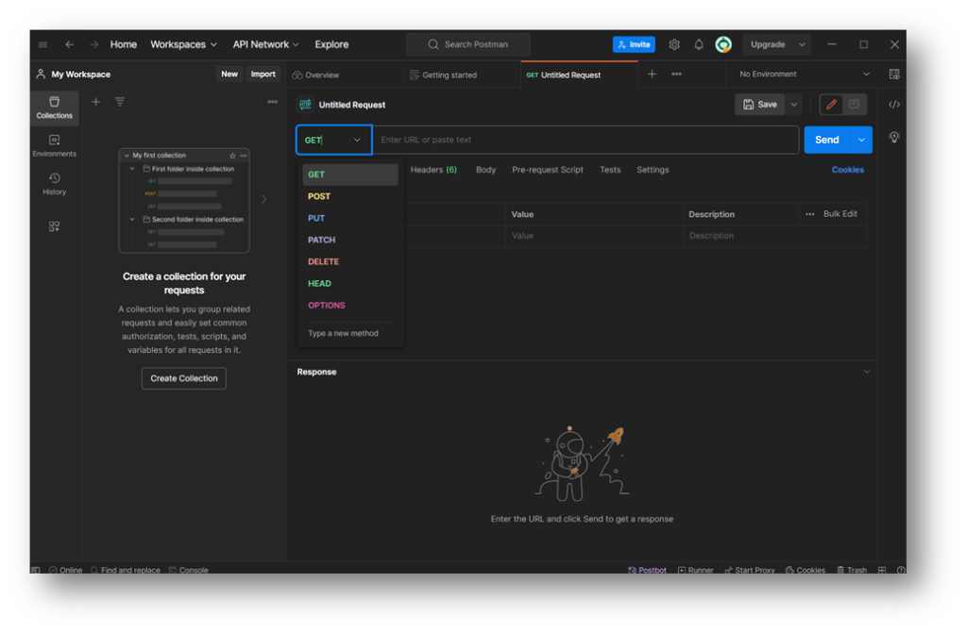This screenshot has width=967, height=634.
Task: Click the URL input field
Action: click(585, 139)
